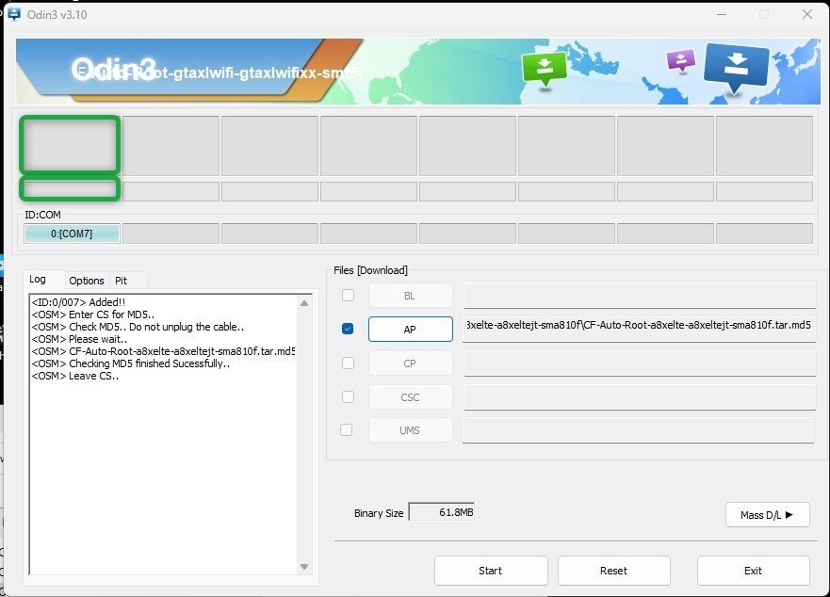Click the Reset button

tap(613, 571)
